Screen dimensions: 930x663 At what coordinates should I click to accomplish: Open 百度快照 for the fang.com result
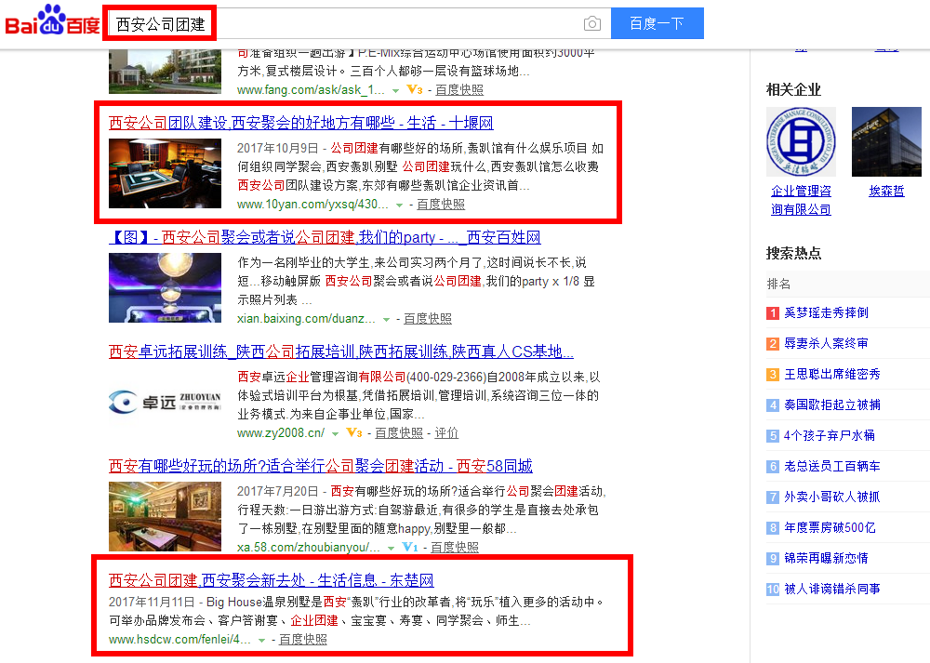pos(459,89)
